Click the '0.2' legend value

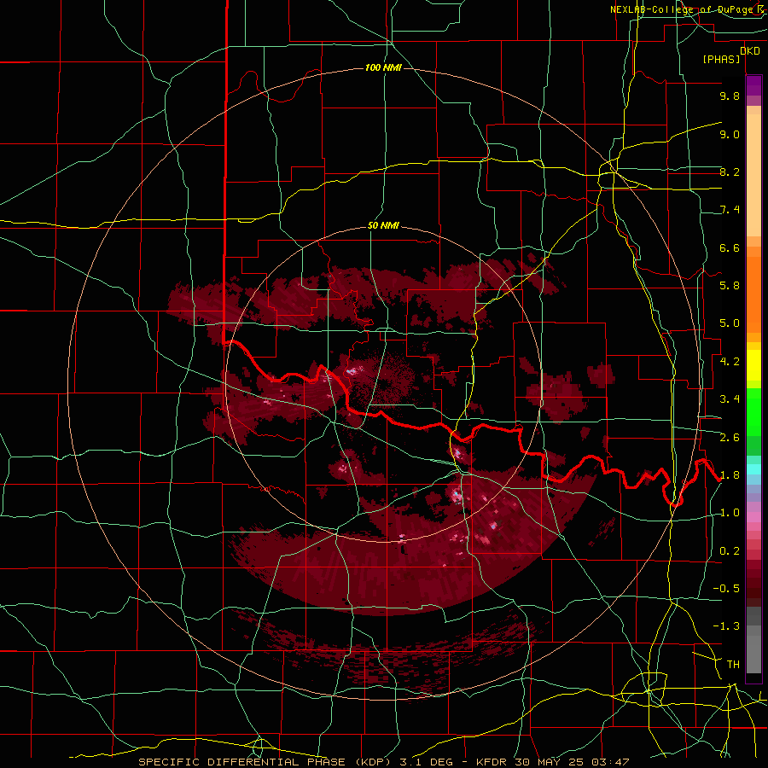[730, 551]
